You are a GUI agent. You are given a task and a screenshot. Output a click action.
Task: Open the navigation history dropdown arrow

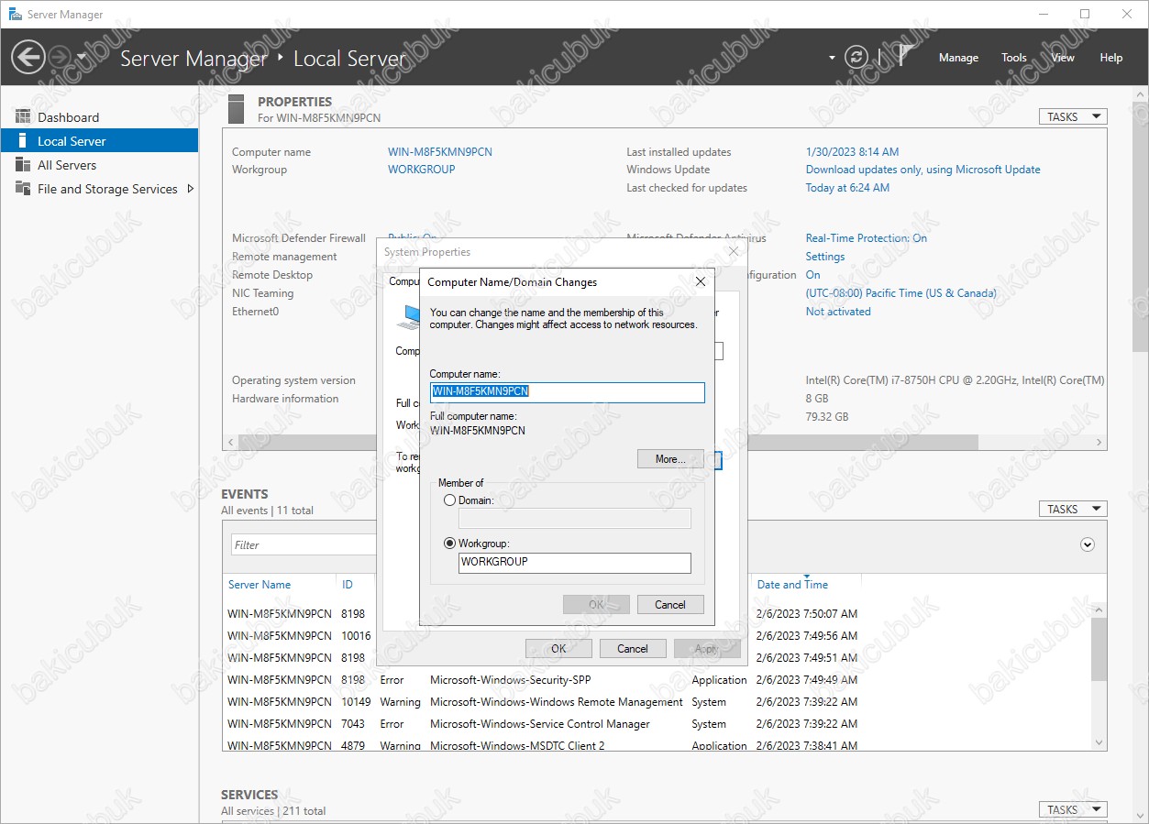coord(82,57)
